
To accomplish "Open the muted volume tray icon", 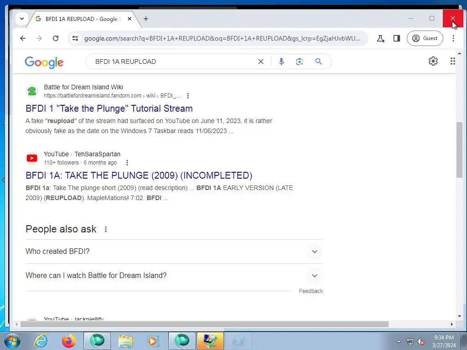I will 421,342.
